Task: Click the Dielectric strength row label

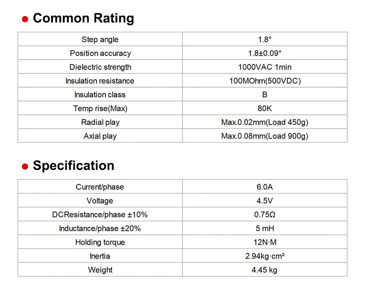Action: [100, 67]
